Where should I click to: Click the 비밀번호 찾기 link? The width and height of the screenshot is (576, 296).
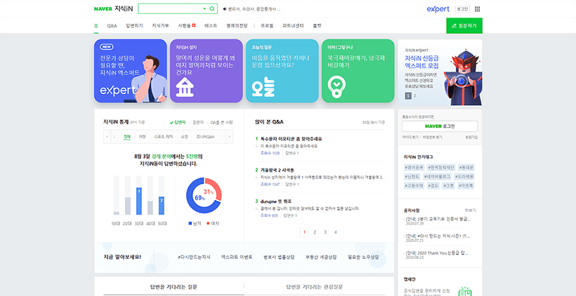tap(433, 137)
